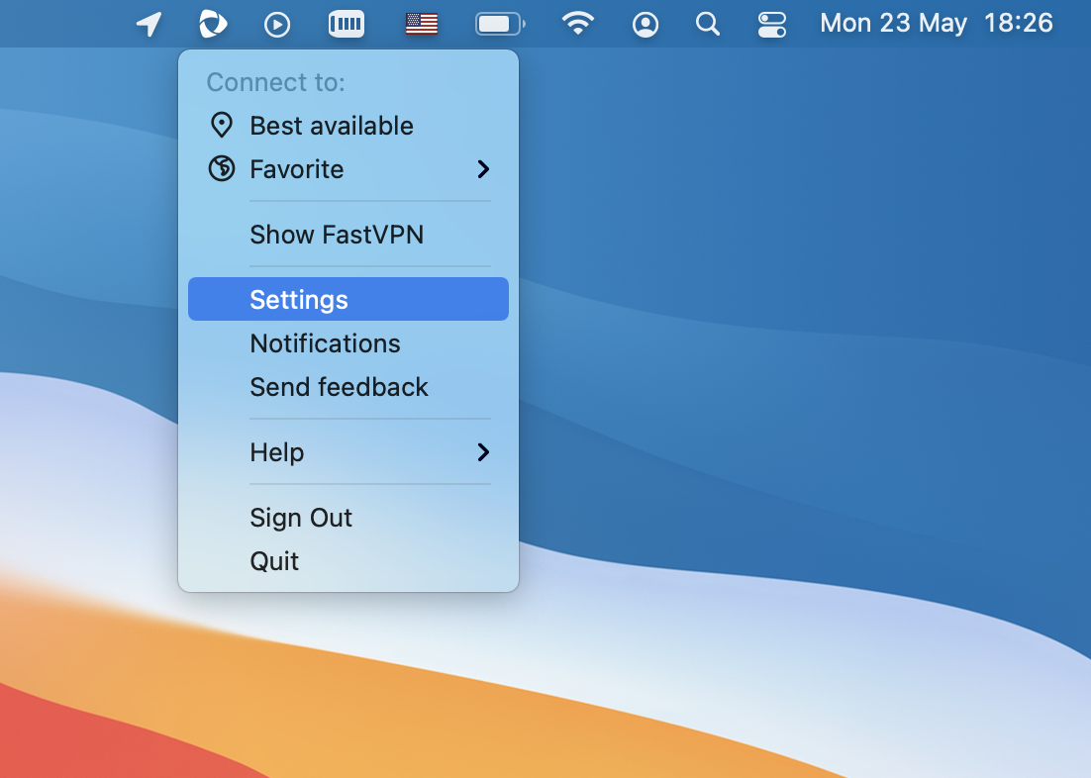Select Sign Out
Screen dimensions: 1091x778
[347, 518]
